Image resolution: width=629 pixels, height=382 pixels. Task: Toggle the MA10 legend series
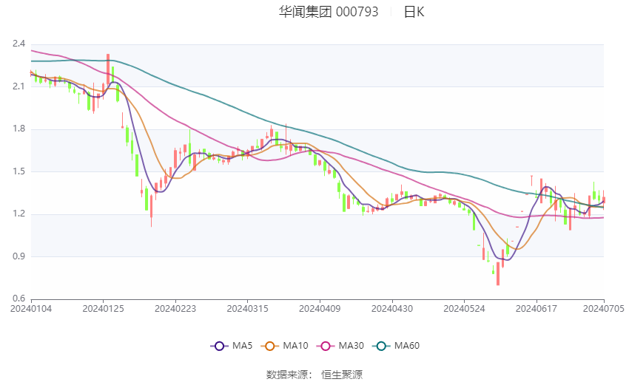(x=284, y=346)
